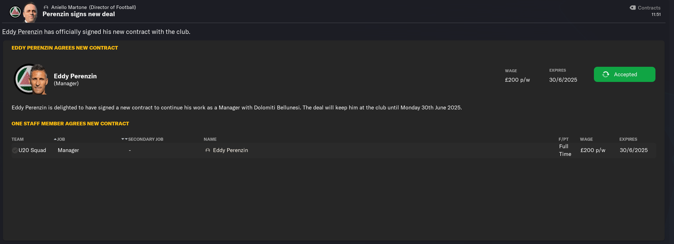This screenshot has width=674, height=244.
Task: Click the person icon in the staff table row
Action: (x=208, y=150)
